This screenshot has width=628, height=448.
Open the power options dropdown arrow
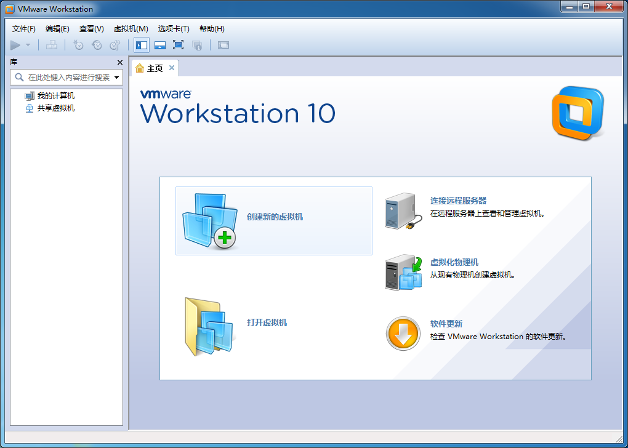pyautogui.click(x=28, y=46)
